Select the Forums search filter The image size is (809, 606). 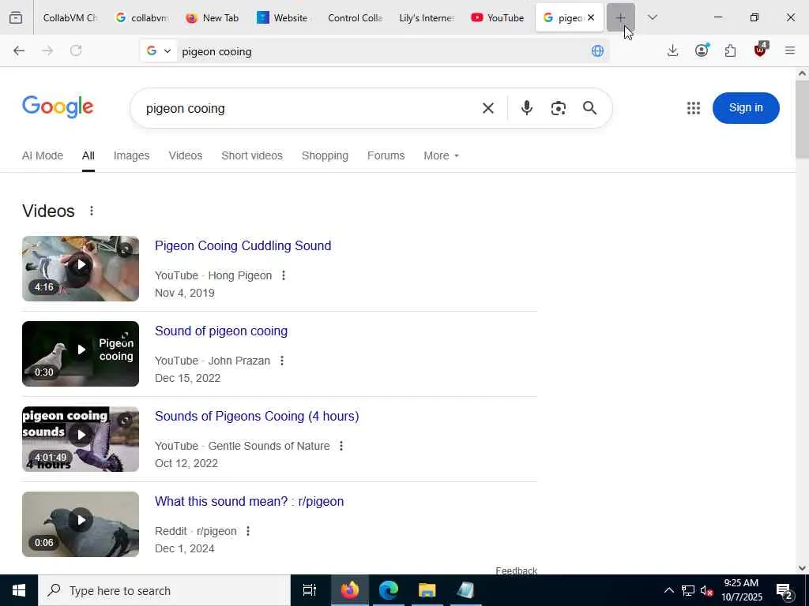[x=386, y=155]
